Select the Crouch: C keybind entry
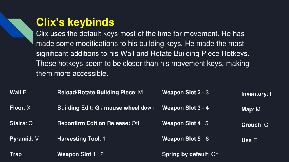This screenshot has width=289, height=162. 255,125
